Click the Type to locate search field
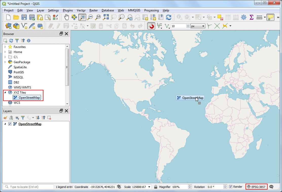 28,187
